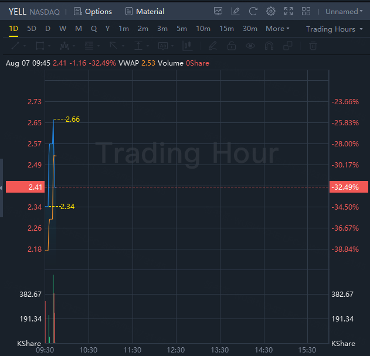Expand the More timeframes dropdown
This screenshot has height=356, width=370.
(277, 29)
